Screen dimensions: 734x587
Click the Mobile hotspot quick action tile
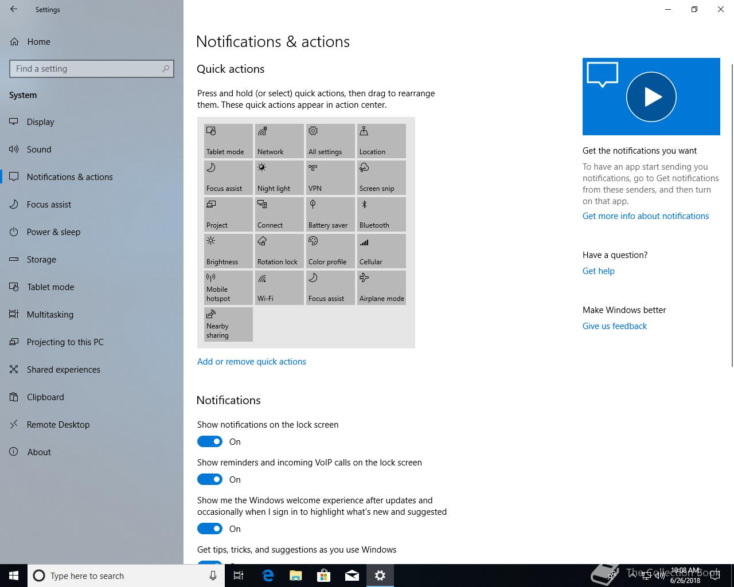point(228,288)
